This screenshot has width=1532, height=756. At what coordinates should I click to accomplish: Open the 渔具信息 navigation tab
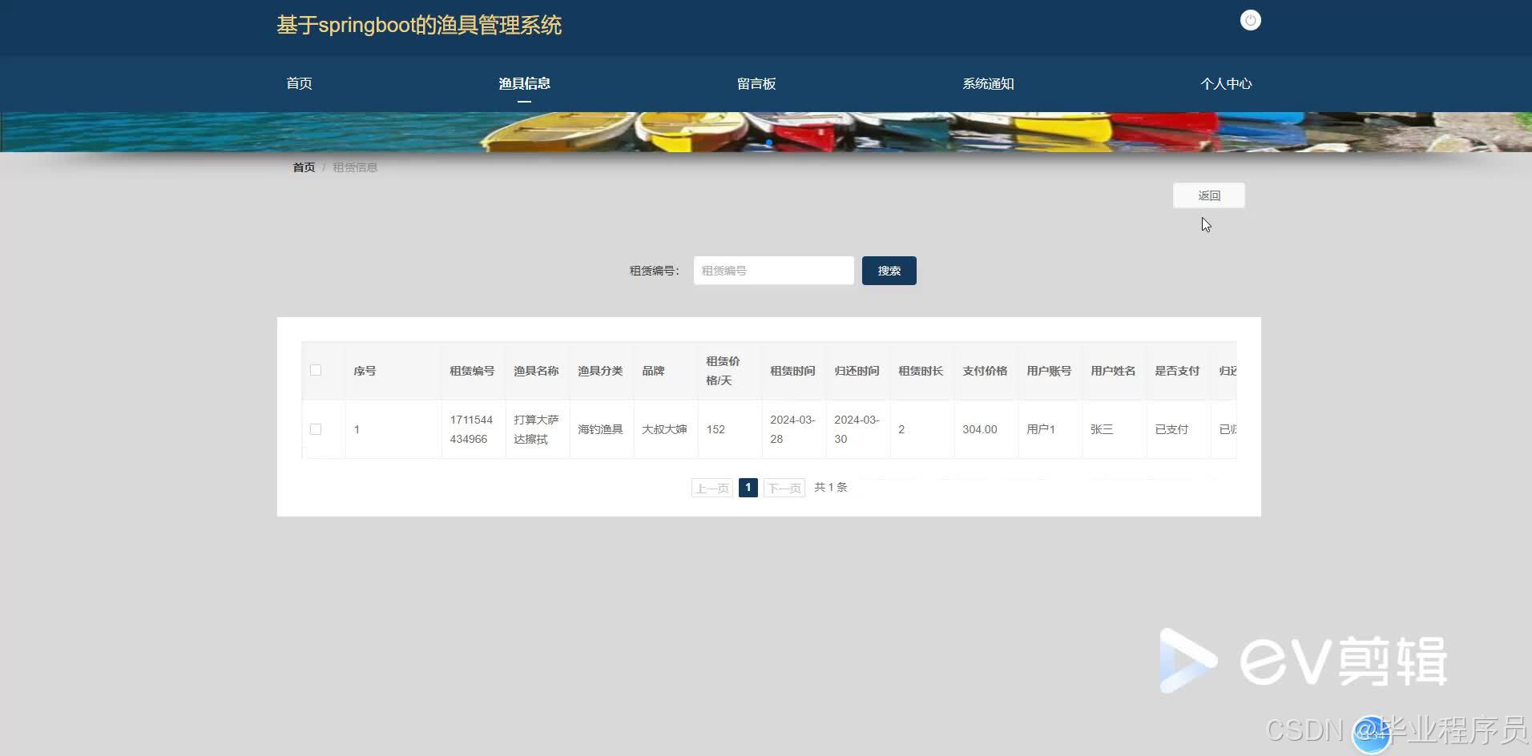click(524, 83)
